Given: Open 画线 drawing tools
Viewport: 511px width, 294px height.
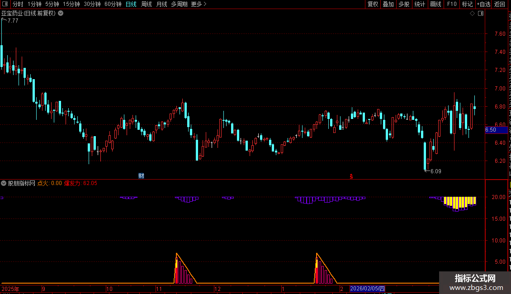Looking at the screenshot, I should click(x=436, y=4).
